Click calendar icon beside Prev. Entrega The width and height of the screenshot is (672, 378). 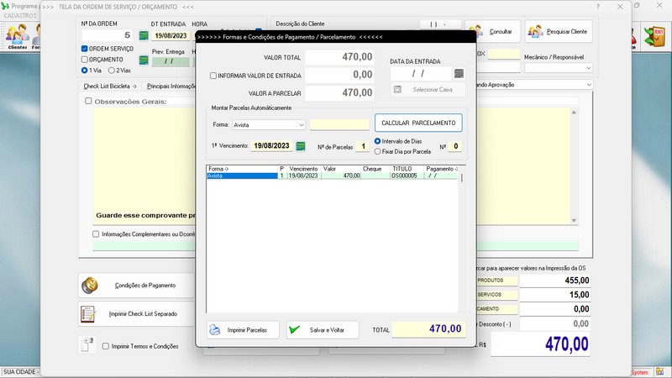pos(143,60)
